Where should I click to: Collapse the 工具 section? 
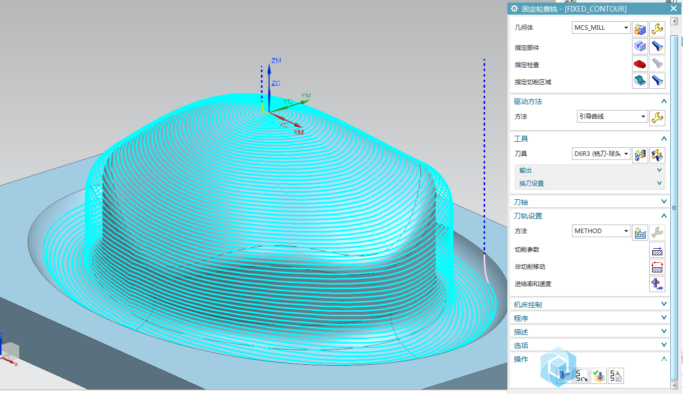point(664,139)
